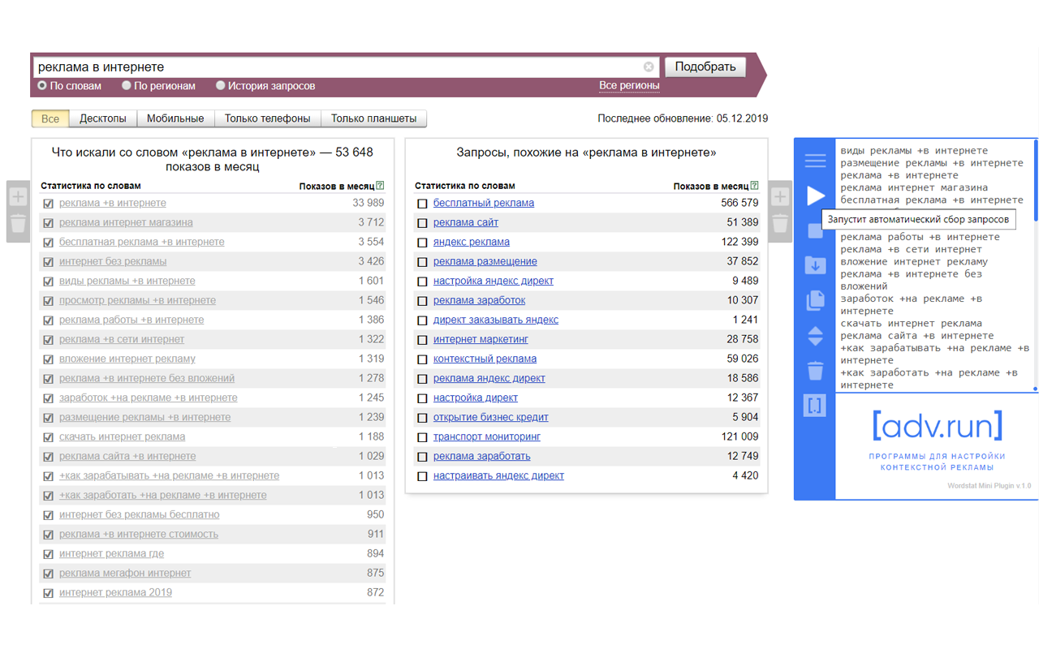Open 'реклама сайт' similar query link
Screen dimensions: 1039x649
click(466, 222)
